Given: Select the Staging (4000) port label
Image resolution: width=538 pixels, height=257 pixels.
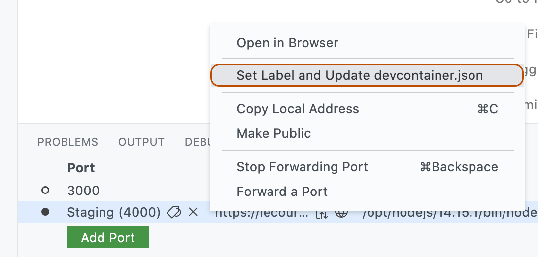Looking at the screenshot, I should click(114, 213).
